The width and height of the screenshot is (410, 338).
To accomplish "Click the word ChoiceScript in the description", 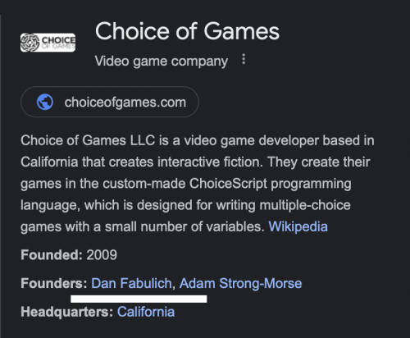I will [228, 184].
